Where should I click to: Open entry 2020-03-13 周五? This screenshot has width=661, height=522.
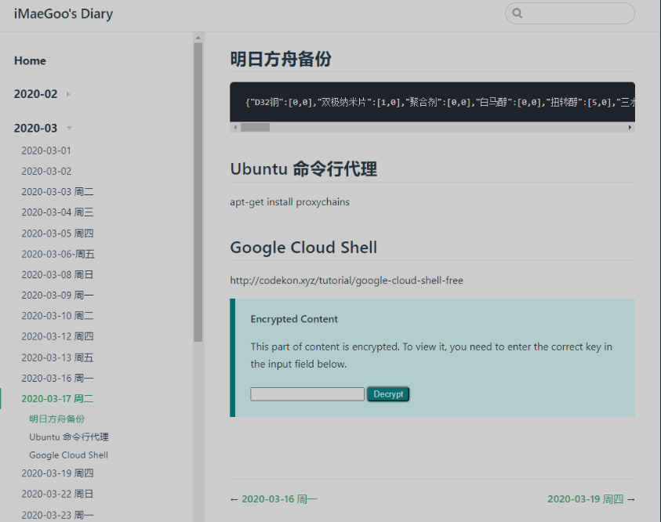[x=57, y=357]
